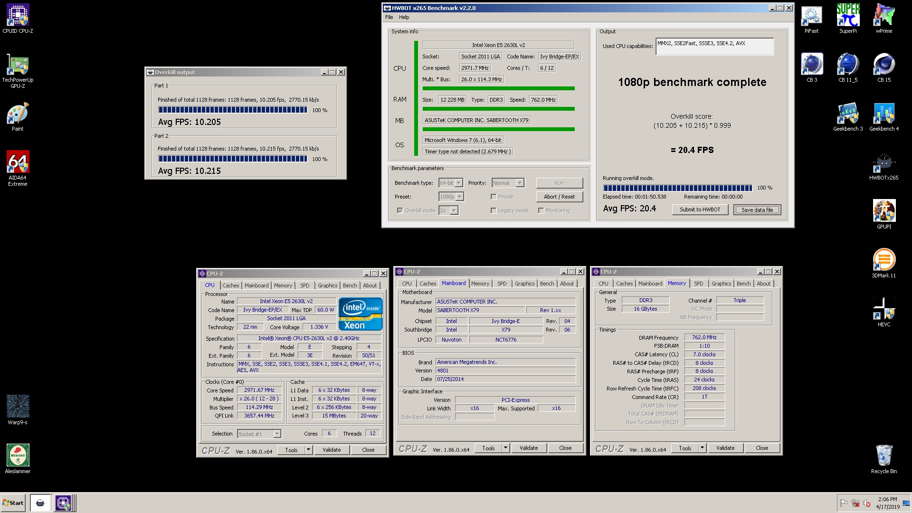Open the GPUPI desktop icon
912x513 pixels.
[x=884, y=215]
